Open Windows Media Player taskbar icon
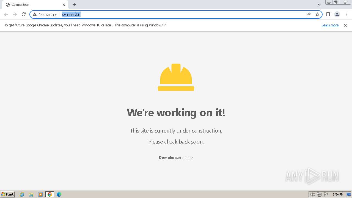Viewport: 352px width, 198px height. click(40, 194)
